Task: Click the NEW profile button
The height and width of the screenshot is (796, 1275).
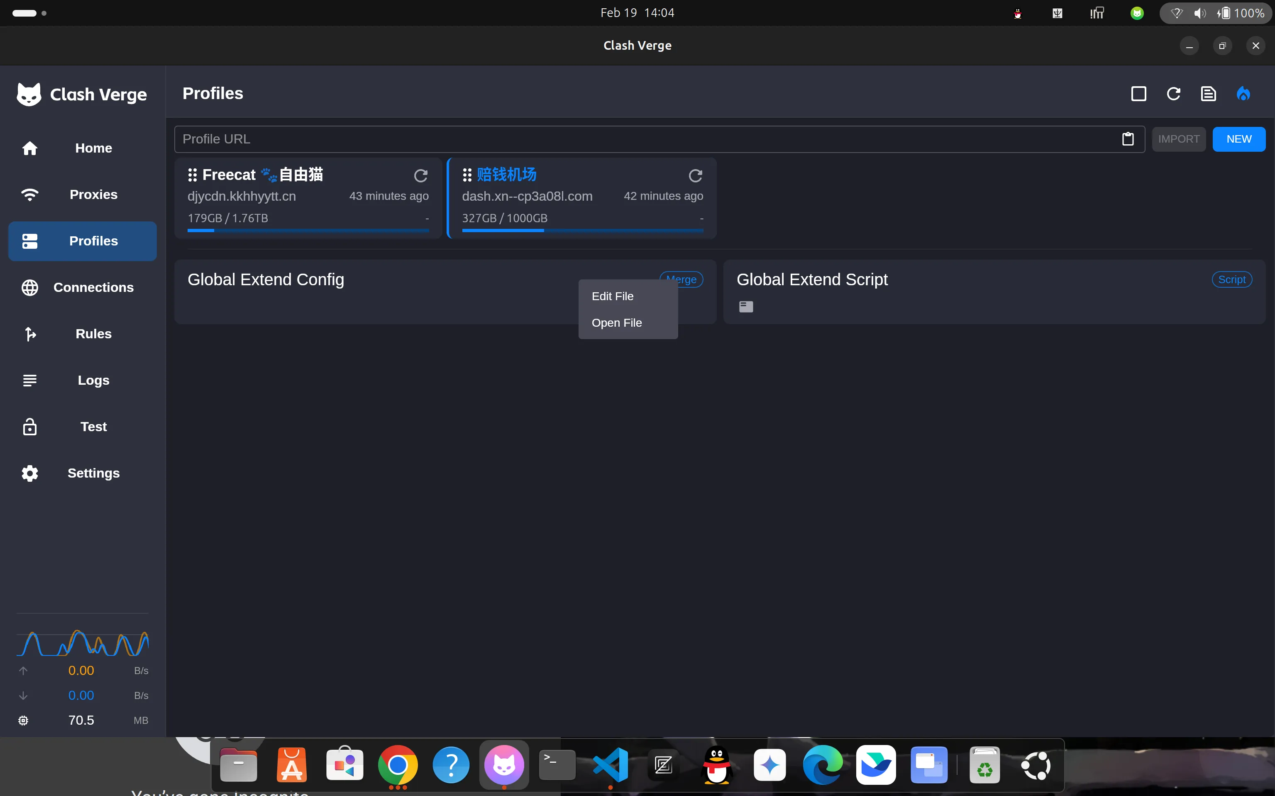Action: (x=1238, y=139)
